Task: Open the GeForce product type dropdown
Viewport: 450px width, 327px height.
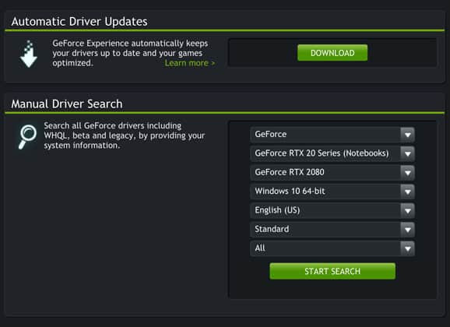Action: 332,135
